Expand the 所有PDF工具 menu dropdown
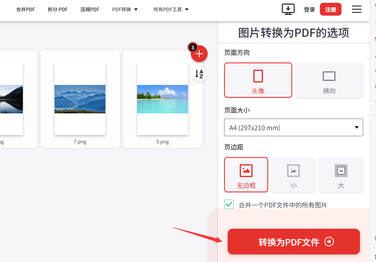 (x=171, y=10)
